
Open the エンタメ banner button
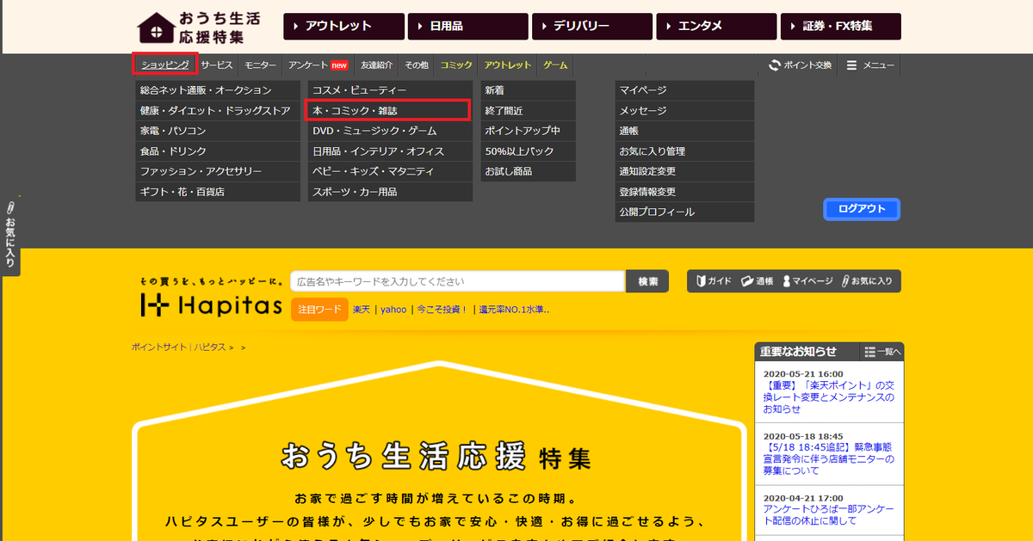[x=715, y=27]
